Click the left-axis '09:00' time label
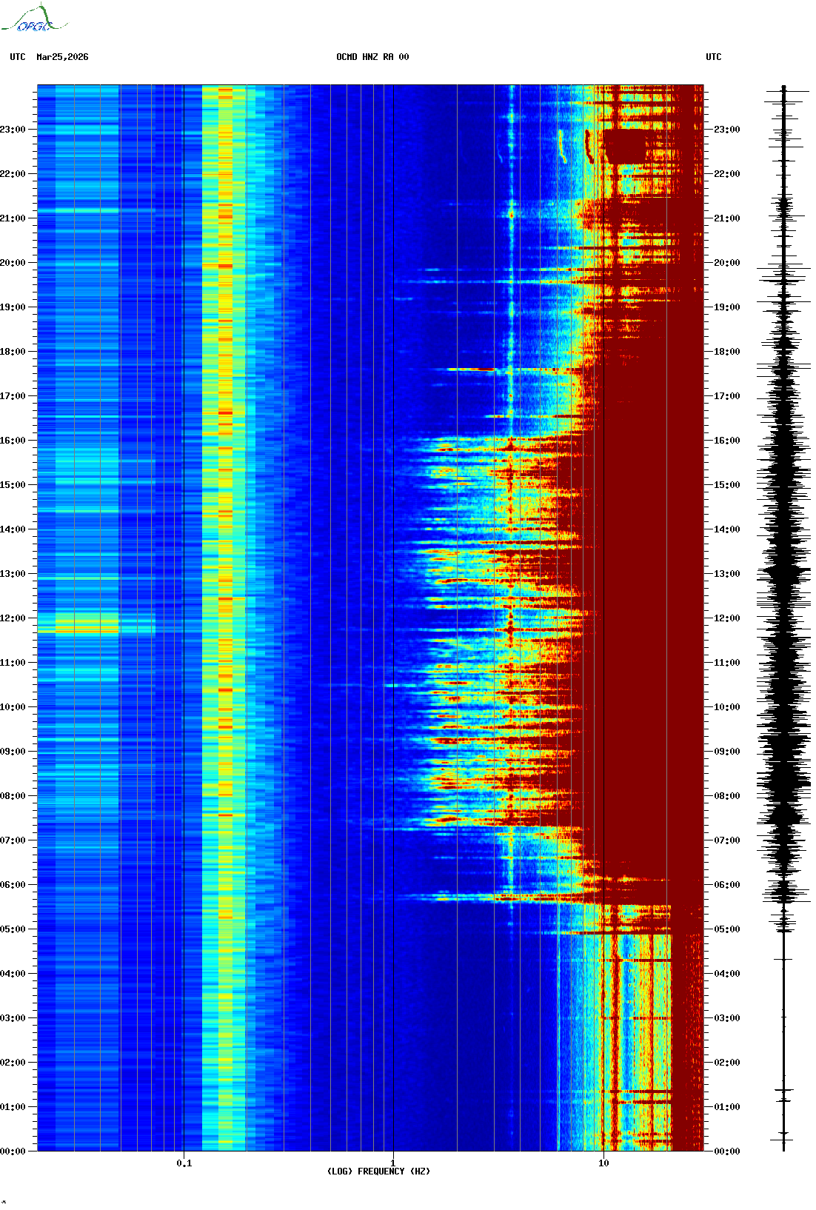This screenshot has height=1210, width=816. [x=13, y=752]
